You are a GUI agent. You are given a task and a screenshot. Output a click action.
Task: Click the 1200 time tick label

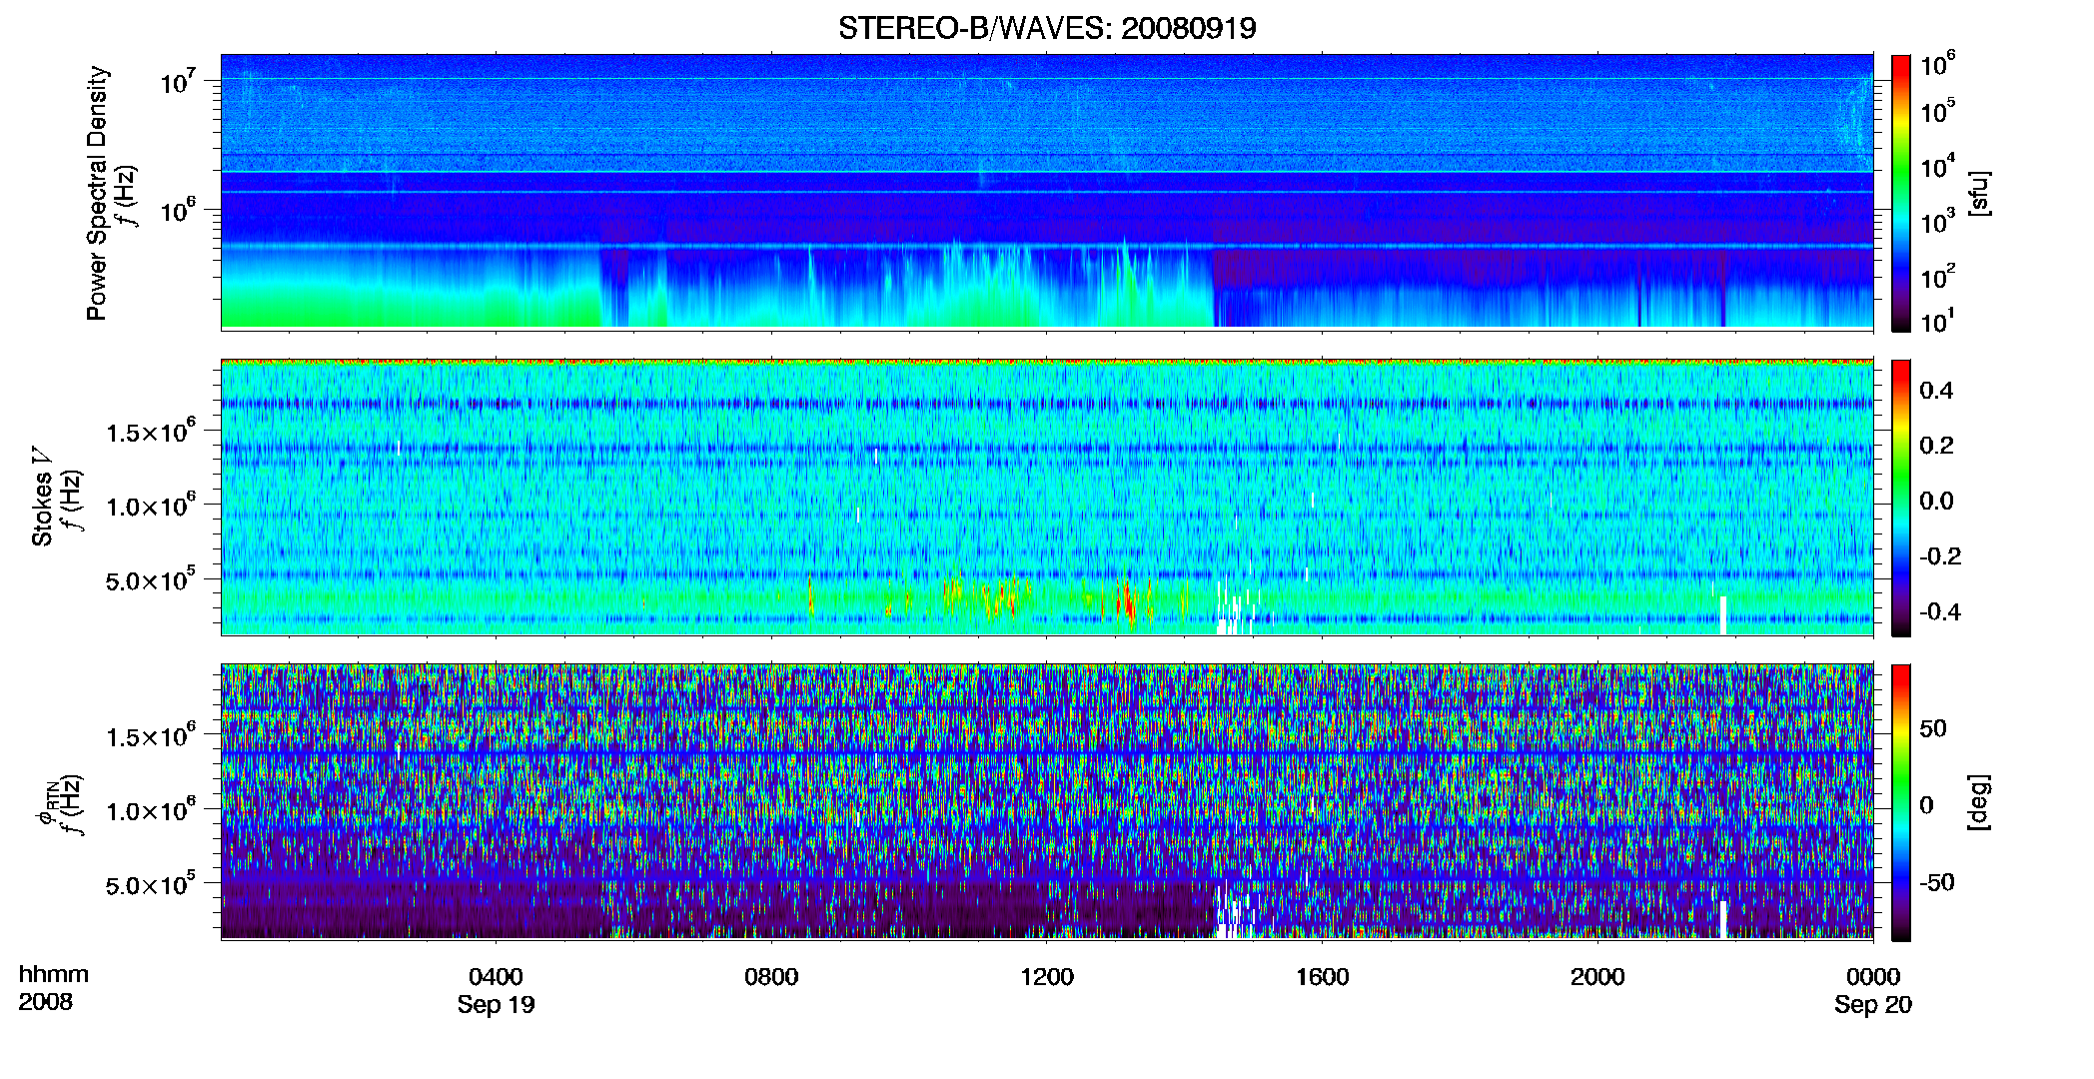(x=1047, y=976)
